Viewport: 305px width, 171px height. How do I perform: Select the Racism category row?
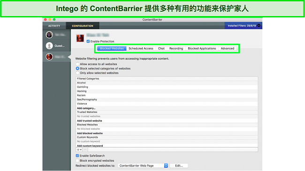pos(167,95)
